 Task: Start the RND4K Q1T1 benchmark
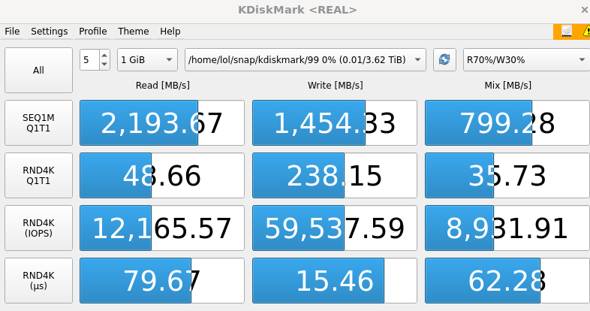(38, 176)
